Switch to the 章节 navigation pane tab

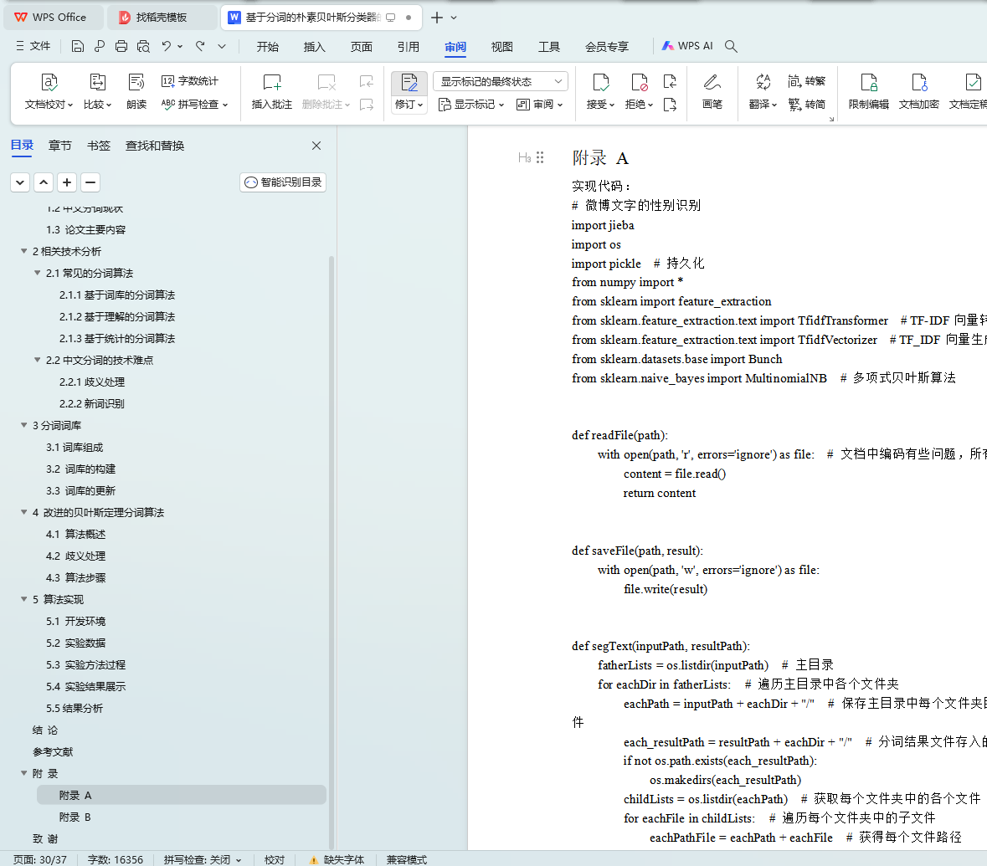pyautogui.click(x=59, y=146)
